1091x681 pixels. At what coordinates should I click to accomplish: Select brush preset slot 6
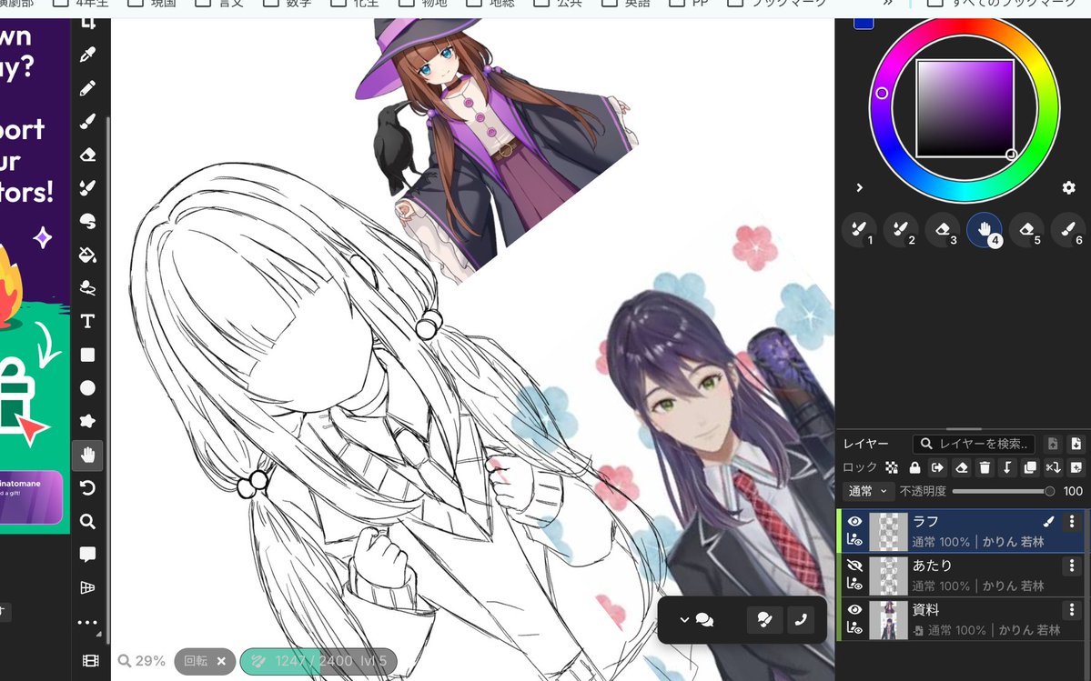[x=1069, y=230]
